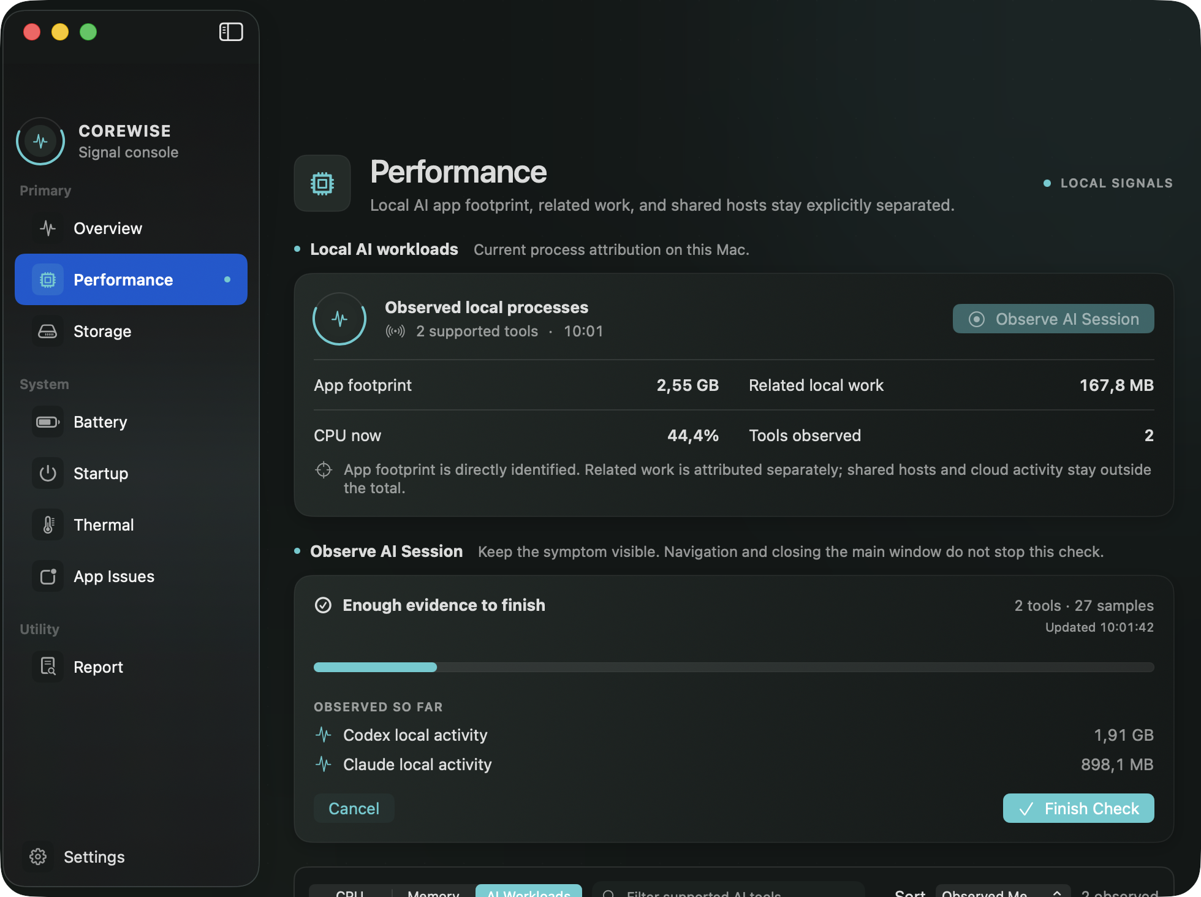The image size is (1201, 897).
Task: Click the Overview pulse icon
Action: click(48, 229)
